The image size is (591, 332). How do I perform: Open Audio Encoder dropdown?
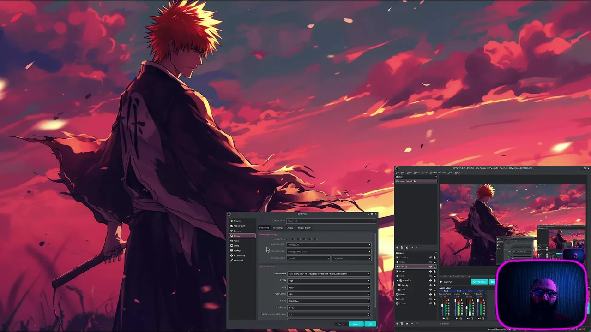click(x=329, y=245)
